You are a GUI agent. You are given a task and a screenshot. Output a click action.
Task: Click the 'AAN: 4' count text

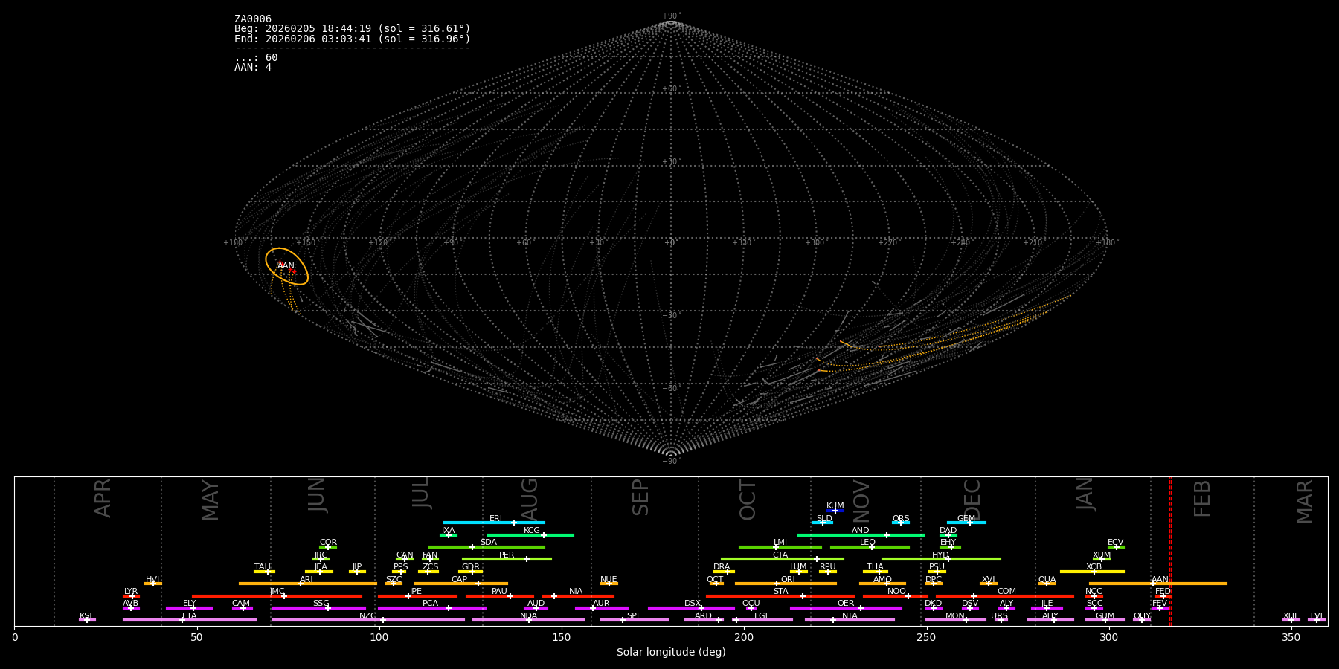[253, 68]
